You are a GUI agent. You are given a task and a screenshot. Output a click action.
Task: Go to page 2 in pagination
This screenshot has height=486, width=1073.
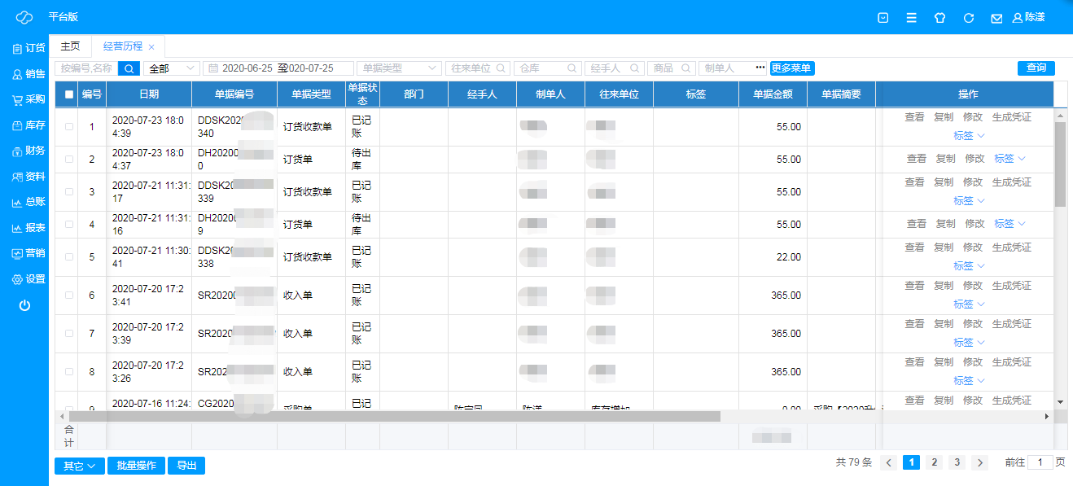[935, 462]
